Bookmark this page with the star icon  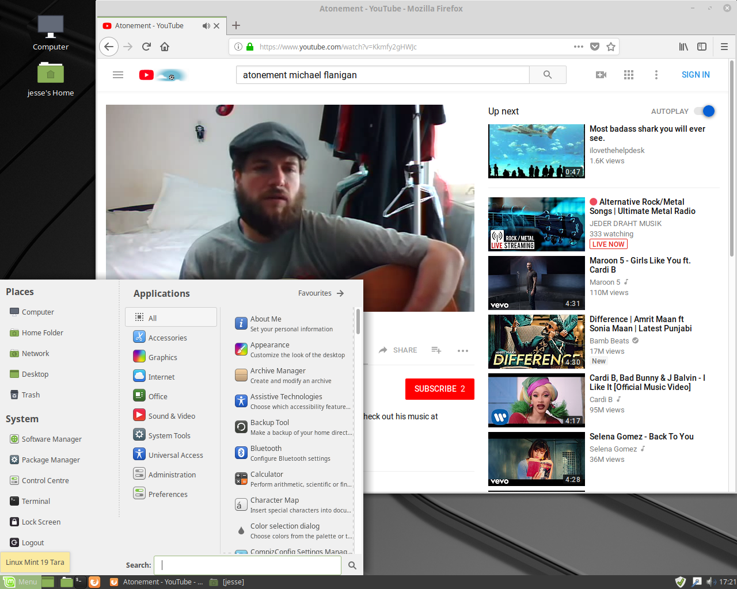coord(611,47)
